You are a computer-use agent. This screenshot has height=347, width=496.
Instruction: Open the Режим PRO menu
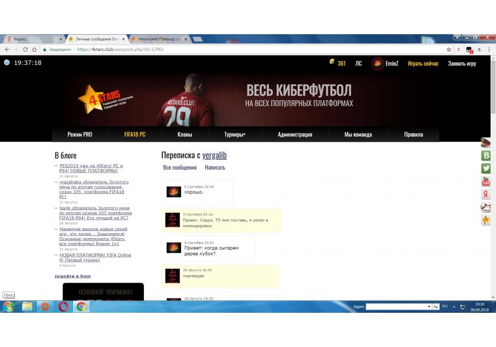pos(80,134)
